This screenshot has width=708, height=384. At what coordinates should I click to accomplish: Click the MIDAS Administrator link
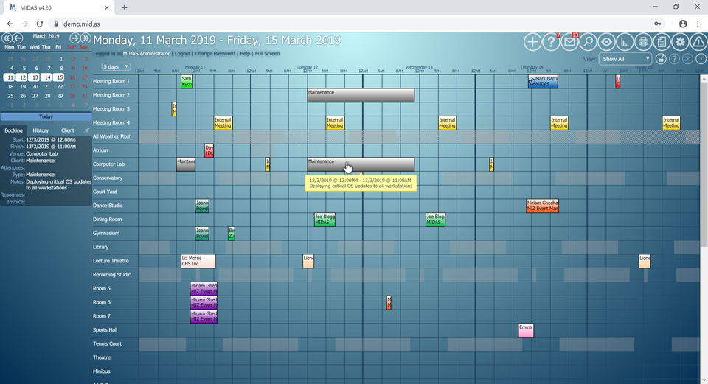coord(146,53)
